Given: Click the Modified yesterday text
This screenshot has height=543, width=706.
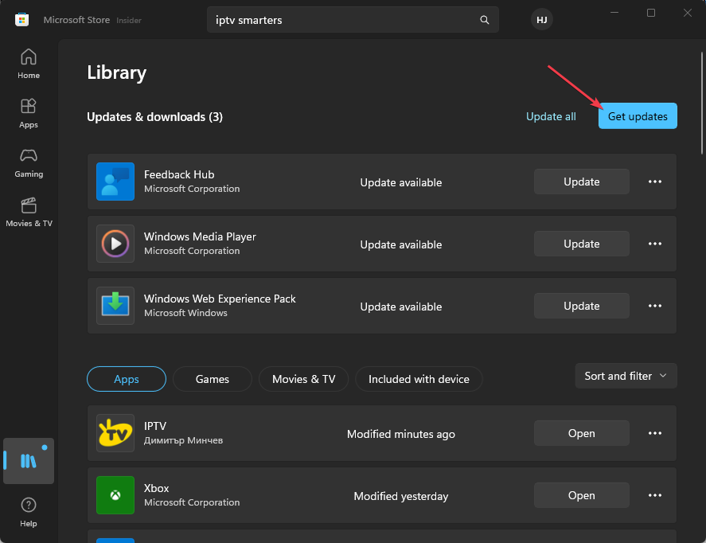Looking at the screenshot, I should (x=400, y=496).
